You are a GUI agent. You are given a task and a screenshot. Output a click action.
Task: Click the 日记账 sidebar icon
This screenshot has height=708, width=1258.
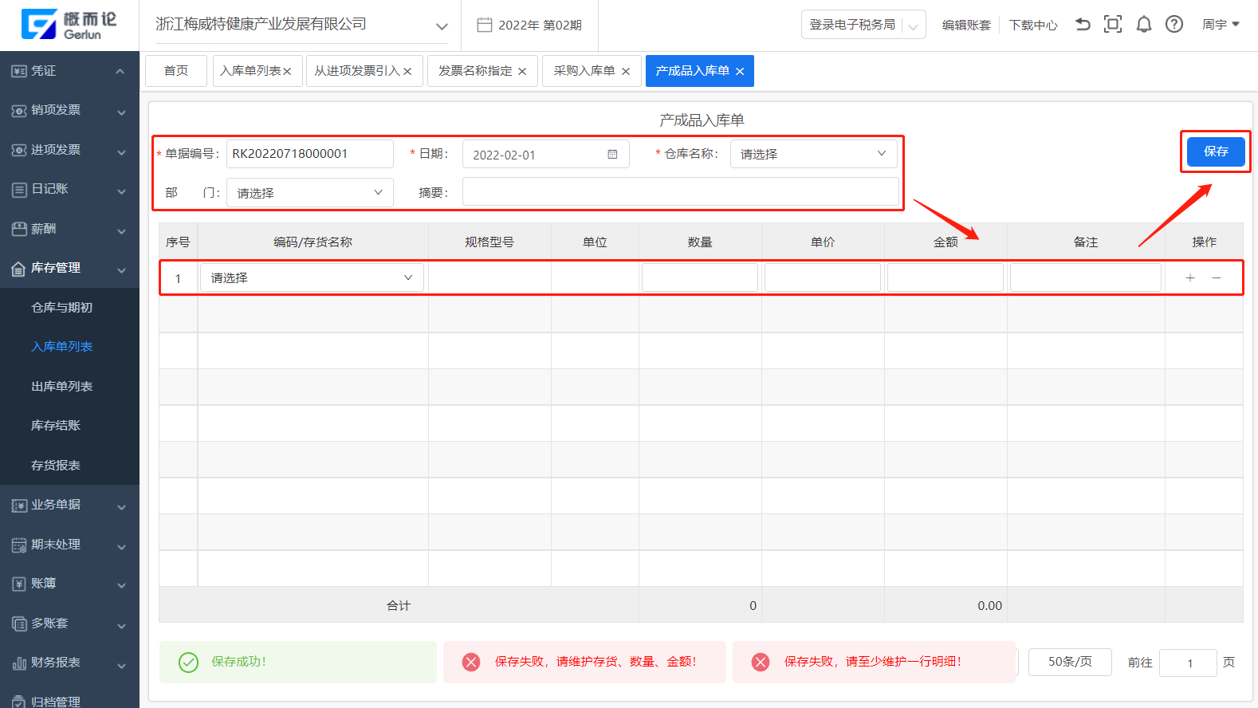(19, 190)
